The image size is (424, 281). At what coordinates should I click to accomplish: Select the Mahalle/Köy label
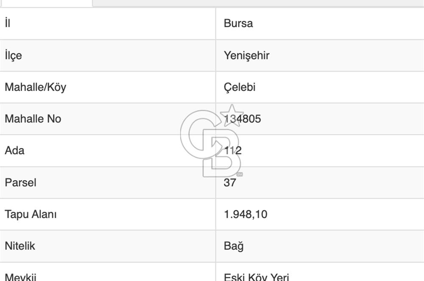[36, 87]
